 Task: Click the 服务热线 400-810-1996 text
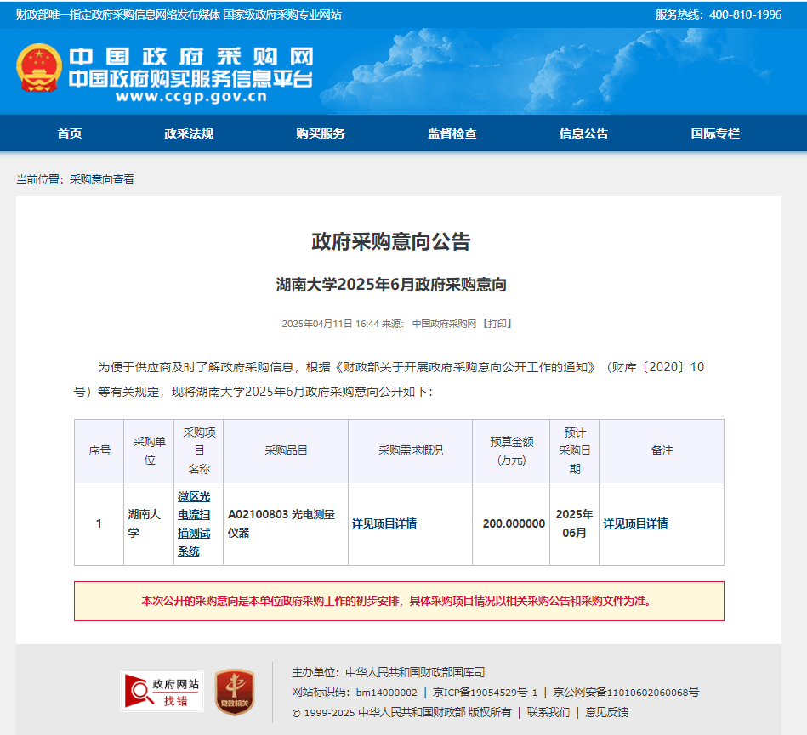719,14
